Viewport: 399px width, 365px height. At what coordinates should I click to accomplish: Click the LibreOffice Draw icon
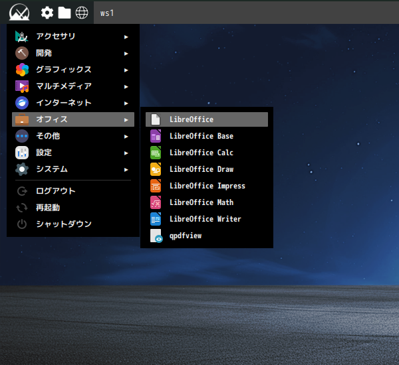pyautogui.click(x=156, y=169)
